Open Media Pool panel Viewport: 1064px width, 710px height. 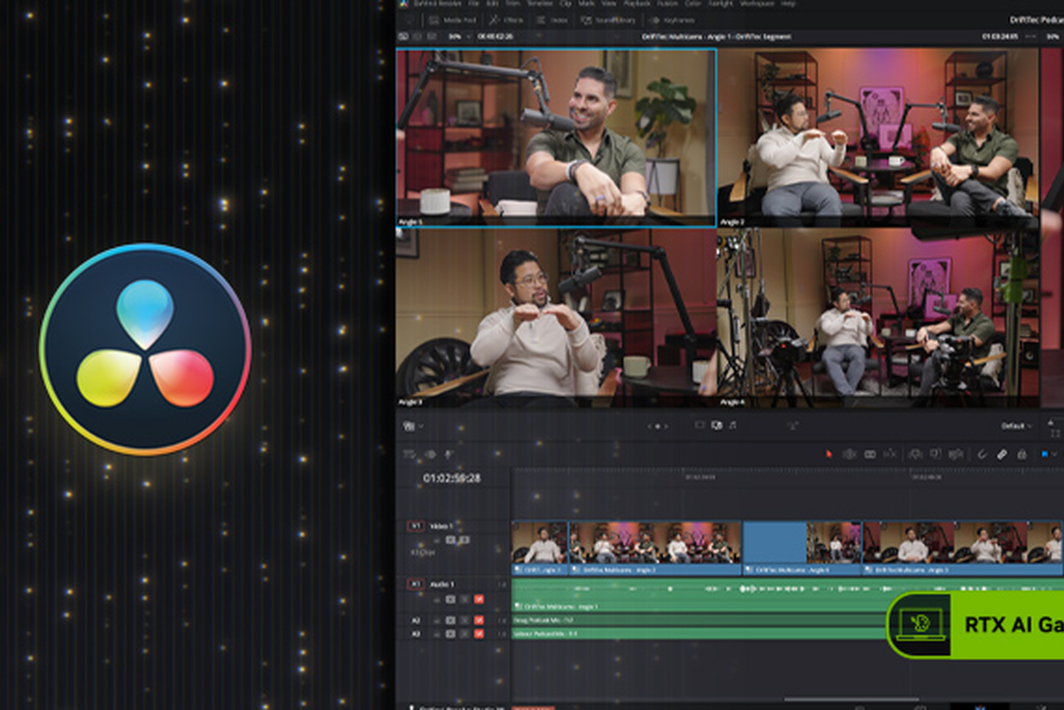[x=452, y=20]
